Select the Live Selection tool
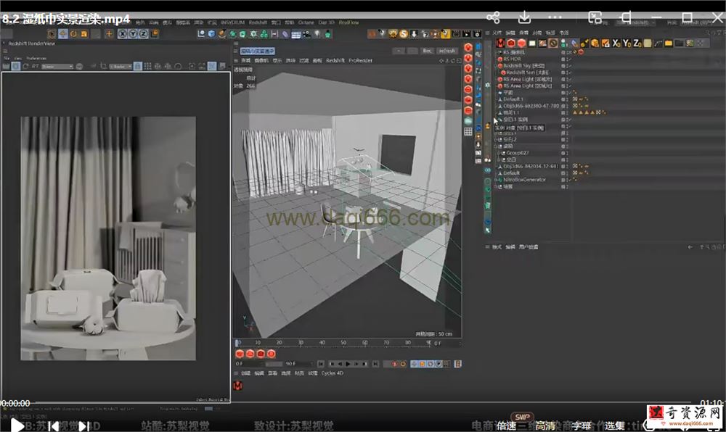The image size is (726, 432). coord(52,34)
